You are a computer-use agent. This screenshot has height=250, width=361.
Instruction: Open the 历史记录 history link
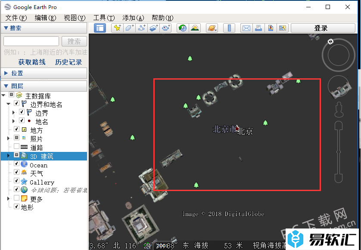(68, 62)
